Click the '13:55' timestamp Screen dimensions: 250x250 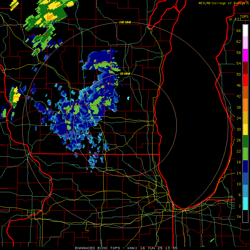point(171,248)
